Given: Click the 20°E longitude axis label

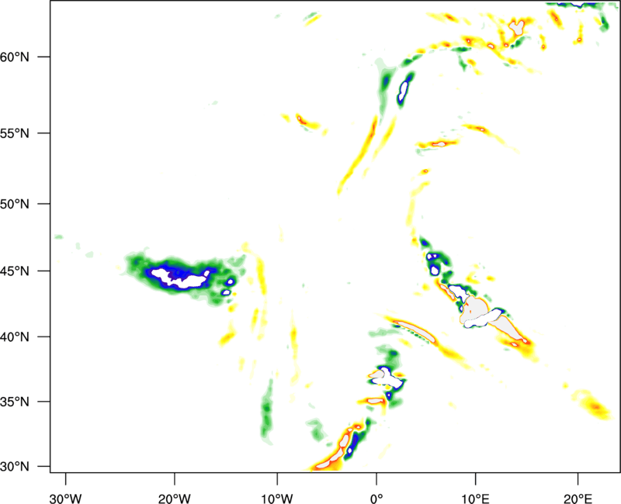Looking at the screenshot, I should tap(578, 497).
